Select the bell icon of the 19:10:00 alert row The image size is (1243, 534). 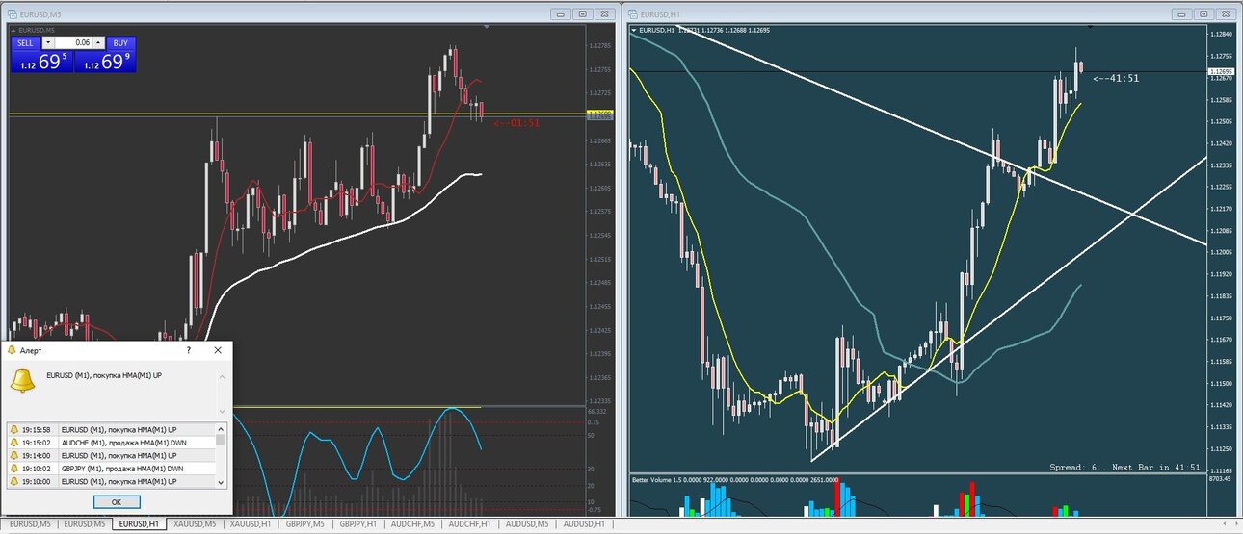point(13,481)
